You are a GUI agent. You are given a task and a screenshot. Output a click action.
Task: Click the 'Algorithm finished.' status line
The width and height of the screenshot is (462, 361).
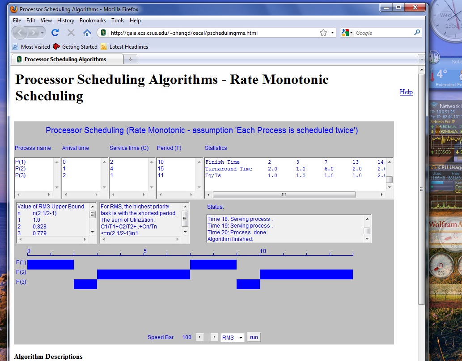click(x=230, y=239)
